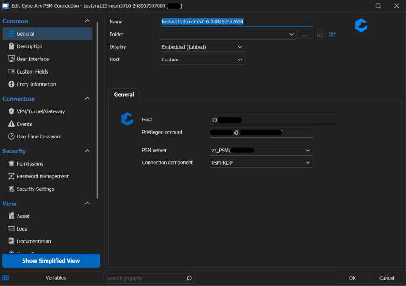Click the One Time Password clock icon
This screenshot has height=286, width=406.
(x=11, y=136)
